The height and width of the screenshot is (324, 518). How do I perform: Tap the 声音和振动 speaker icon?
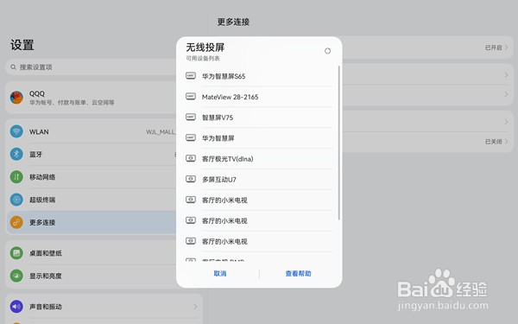[x=16, y=307]
